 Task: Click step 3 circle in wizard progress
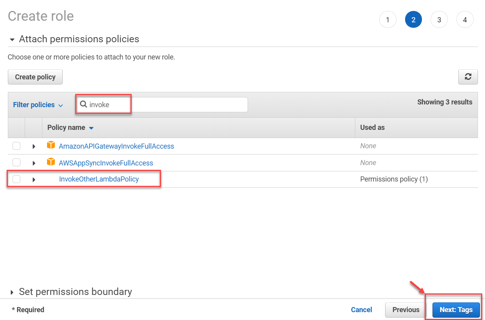tap(439, 19)
